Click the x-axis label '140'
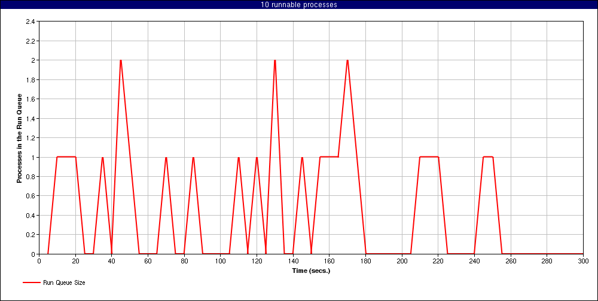 point(293,261)
